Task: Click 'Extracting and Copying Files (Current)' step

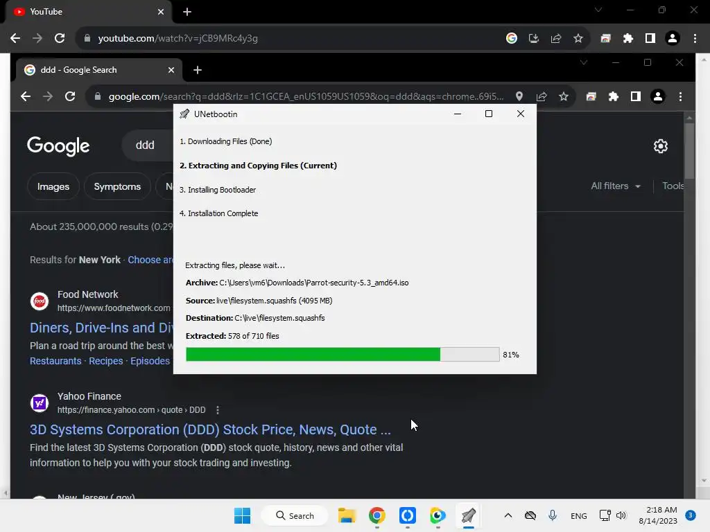Action: pyautogui.click(x=258, y=166)
